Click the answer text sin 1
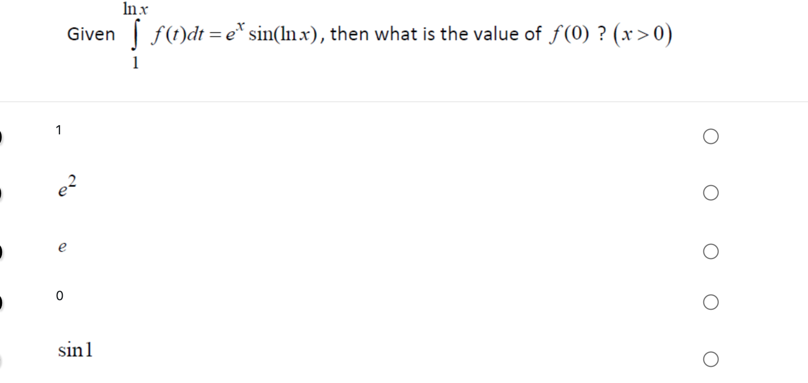The image size is (808, 383). click(x=76, y=350)
